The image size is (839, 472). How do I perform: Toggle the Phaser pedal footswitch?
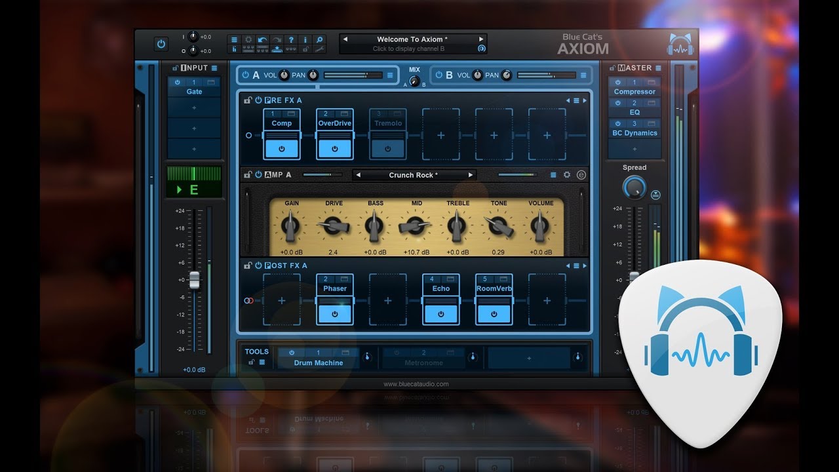[334, 314]
